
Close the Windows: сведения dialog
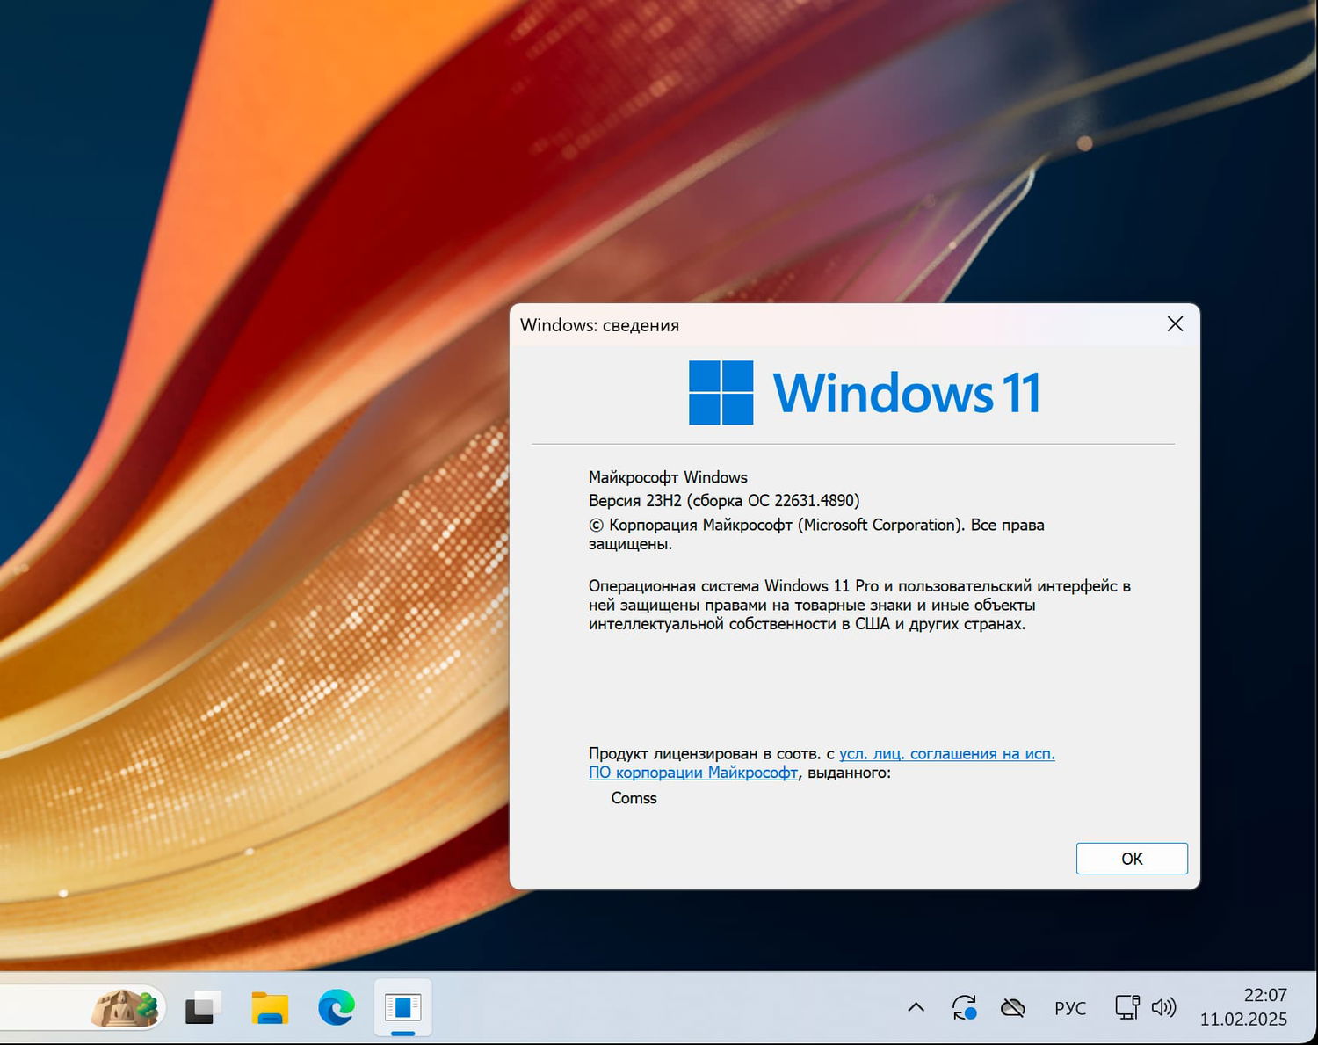click(1175, 323)
